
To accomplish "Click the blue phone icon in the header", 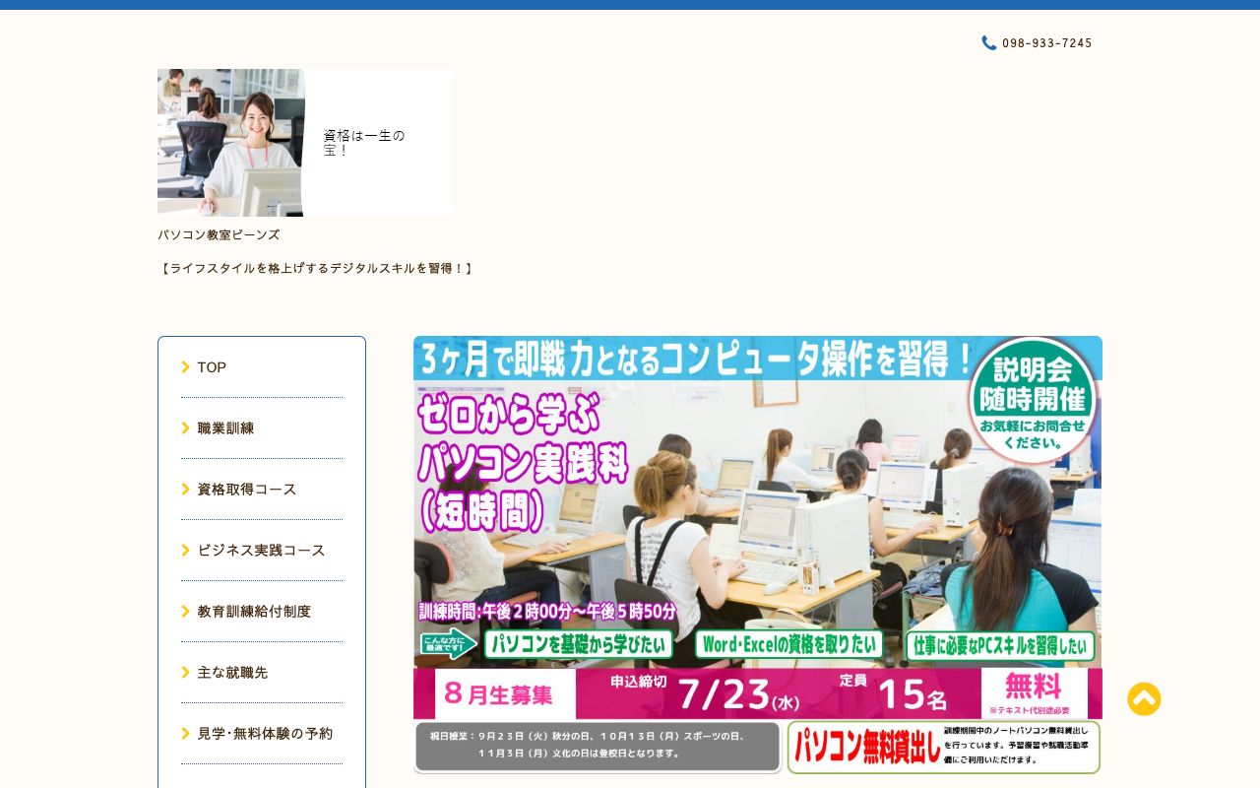I will tap(988, 42).
